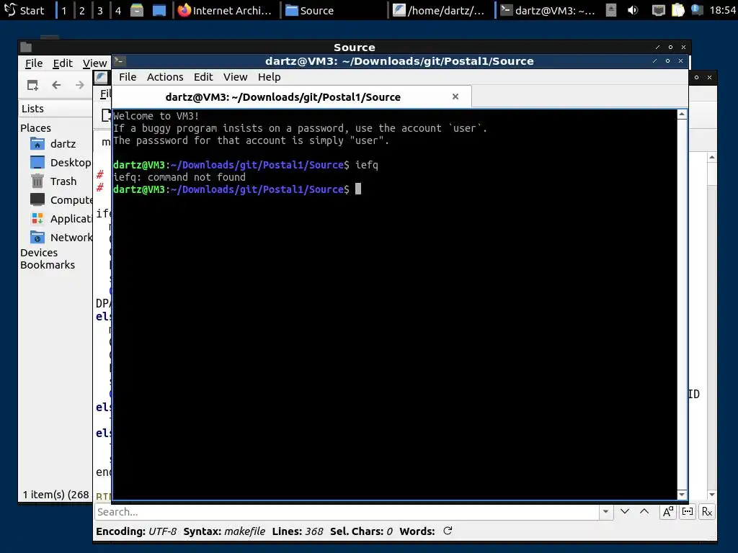Image resolution: width=738 pixels, height=553 pixels.
Task: Click the terminal window icon in title bar
Action: click(119, 60)
